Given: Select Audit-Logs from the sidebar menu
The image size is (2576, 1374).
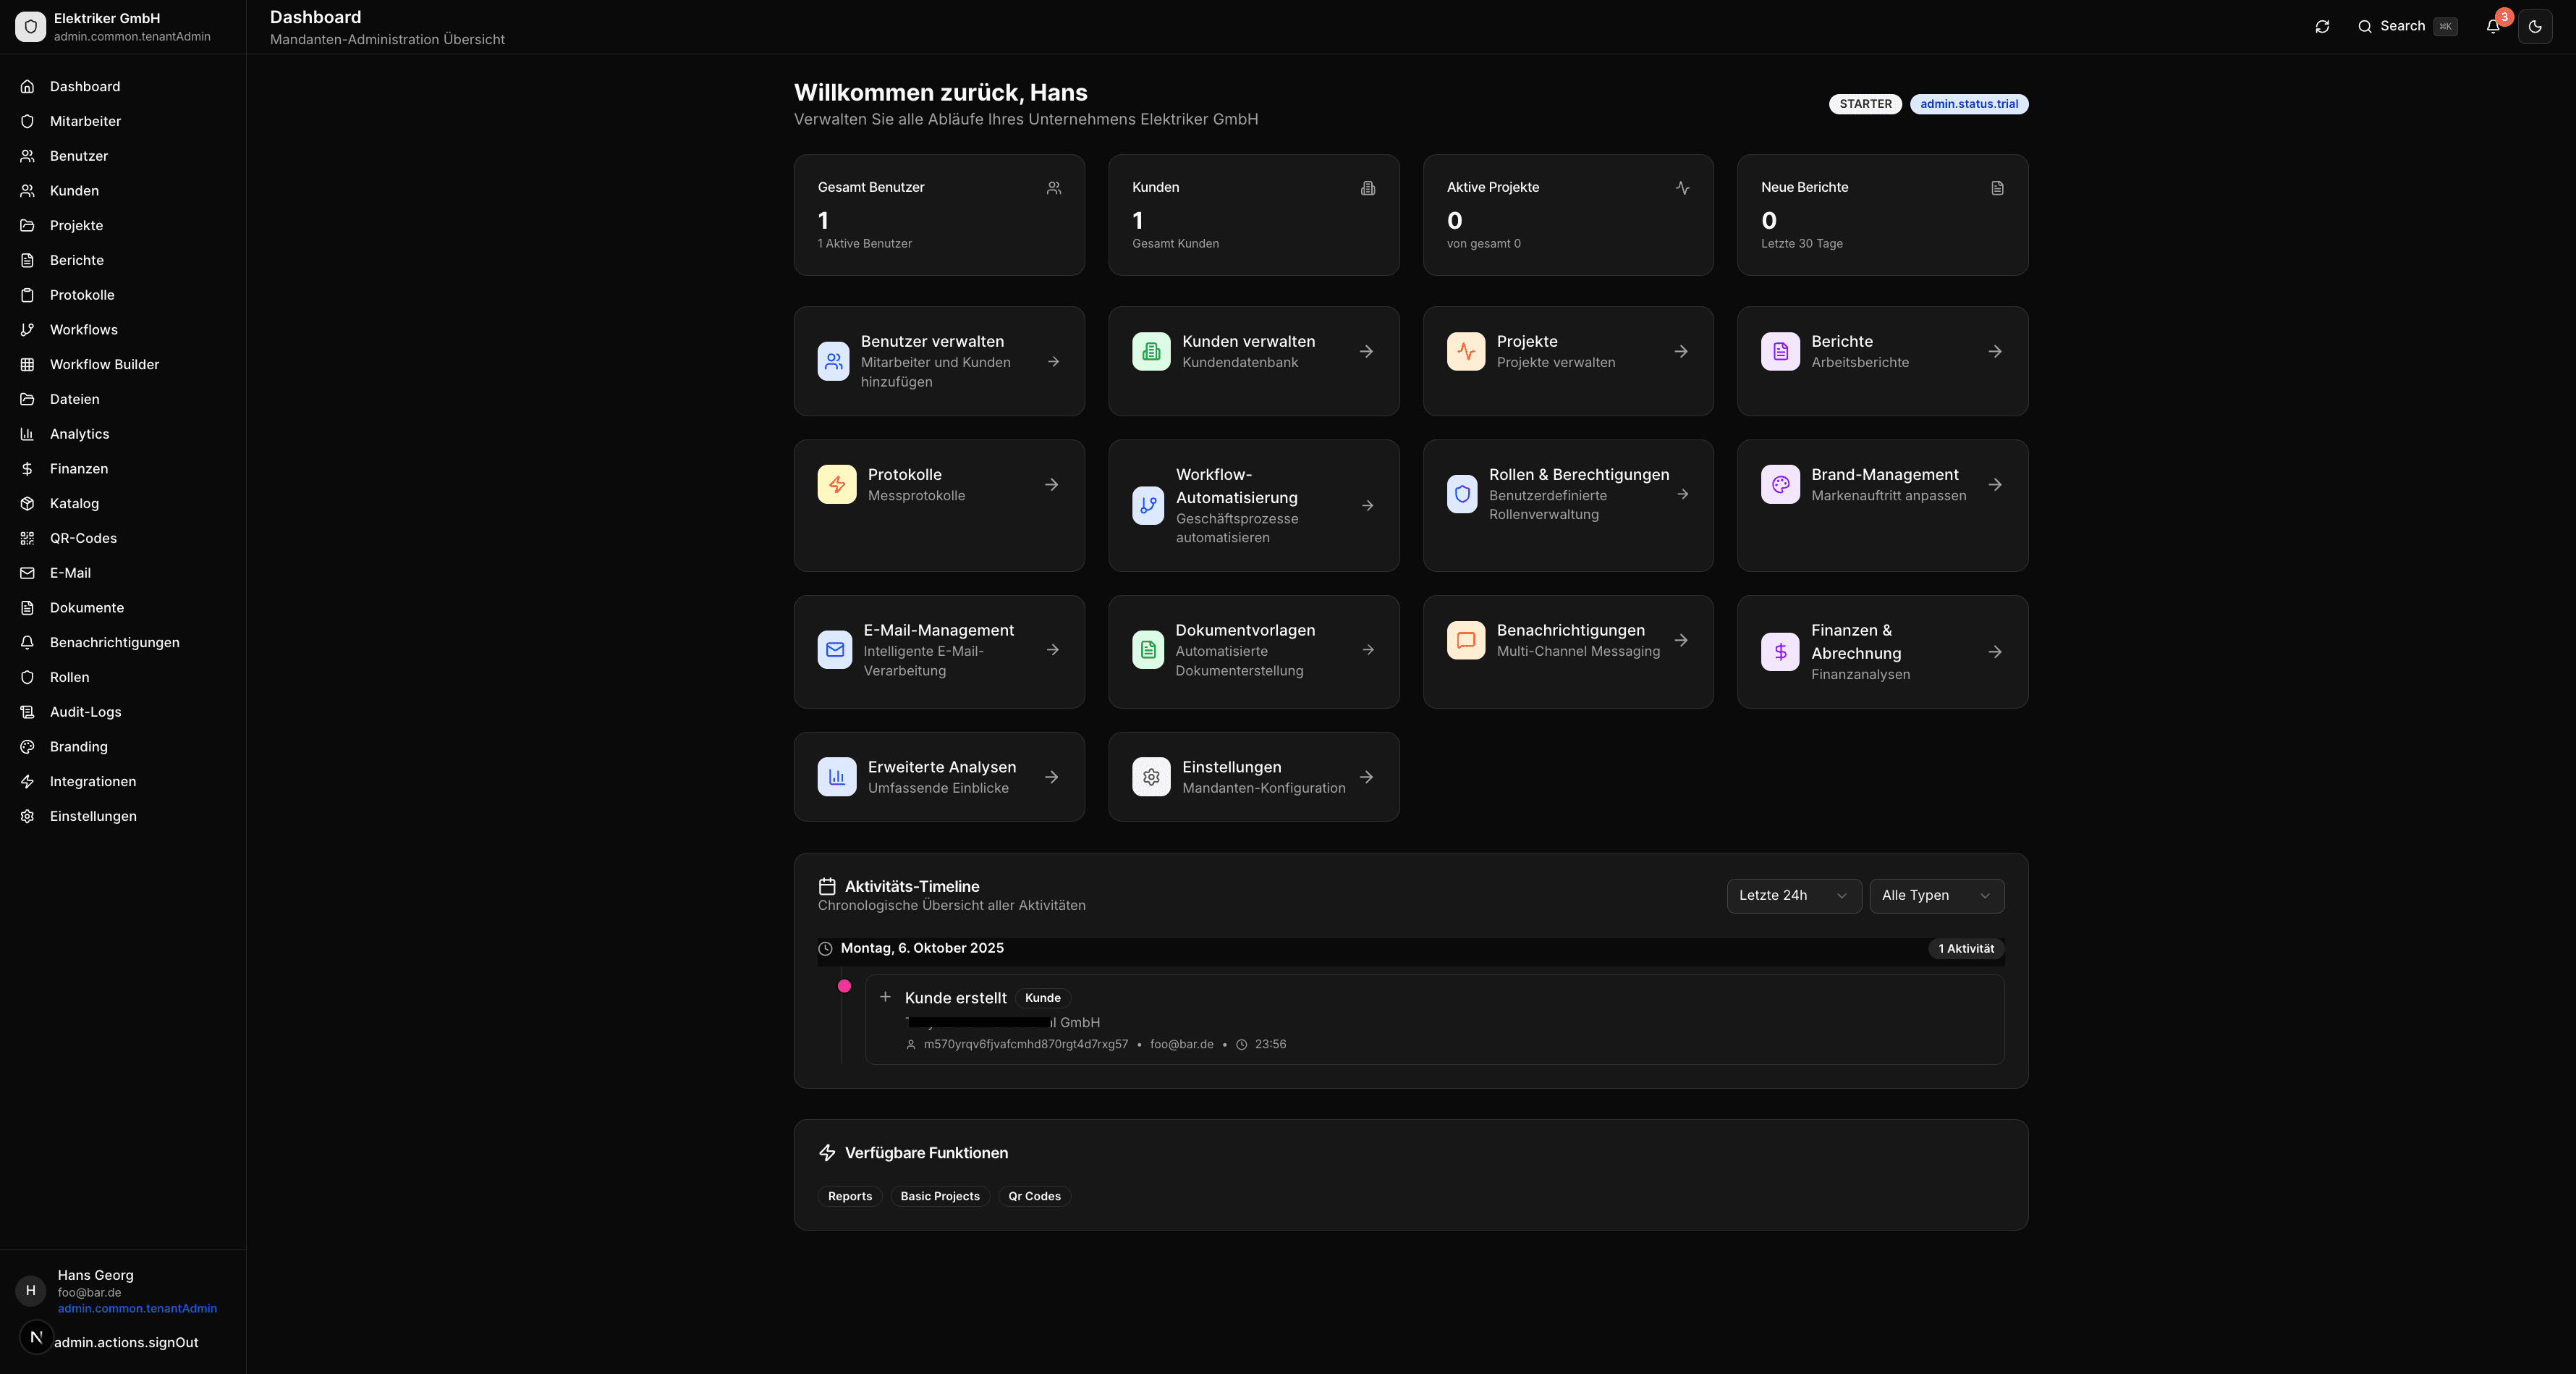Looking at the screenshot, I should 85,712.
